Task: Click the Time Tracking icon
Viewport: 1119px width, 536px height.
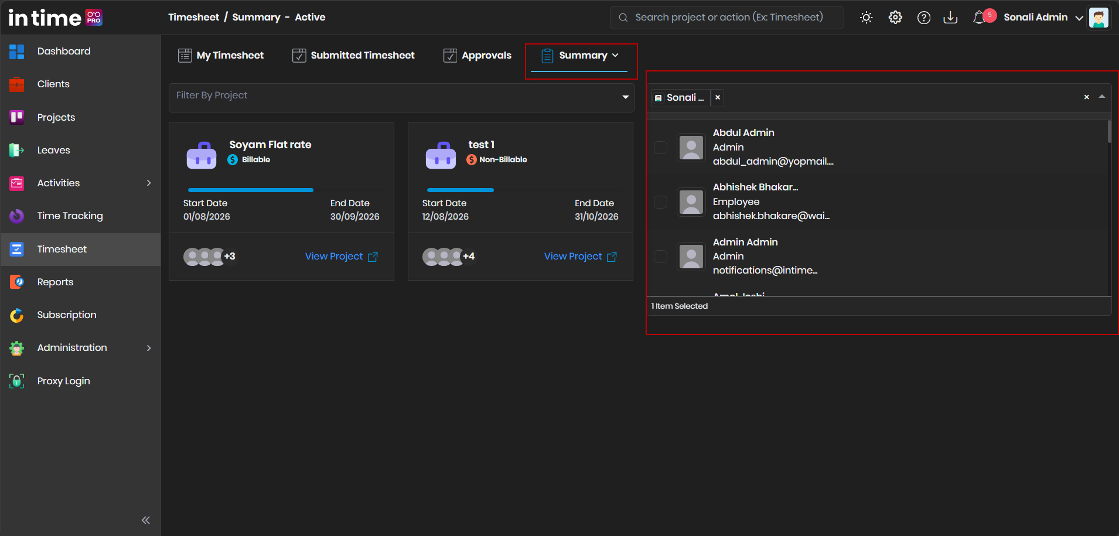Action: pyautogui.click(x=17, y=216)
